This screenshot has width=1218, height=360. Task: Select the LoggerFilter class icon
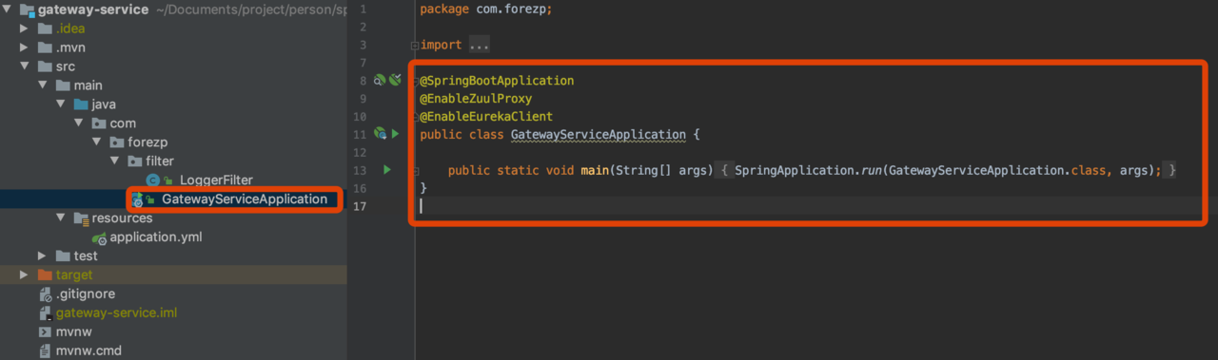pyautogui.click(x=152, y=180)
